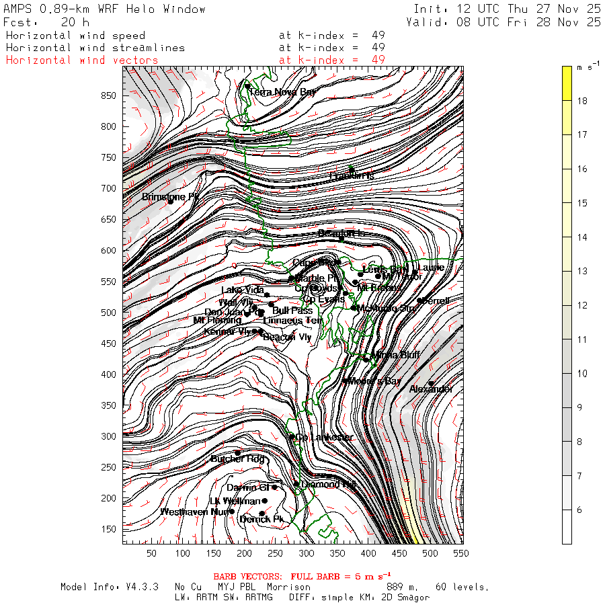Click the 'Beacon Vly' map label

tap(287, 337)
